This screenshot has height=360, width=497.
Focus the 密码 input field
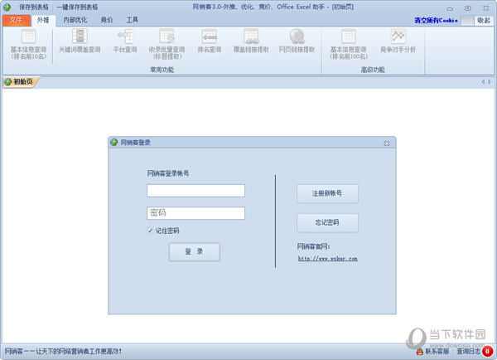coord(195,213)
